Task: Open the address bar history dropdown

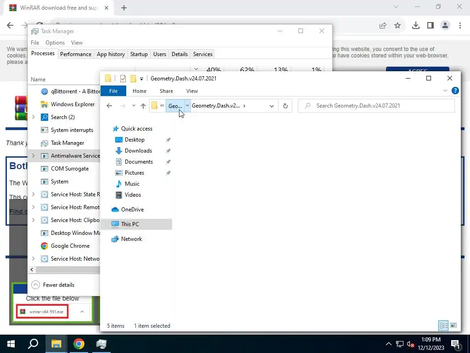Action: point(272,106)
